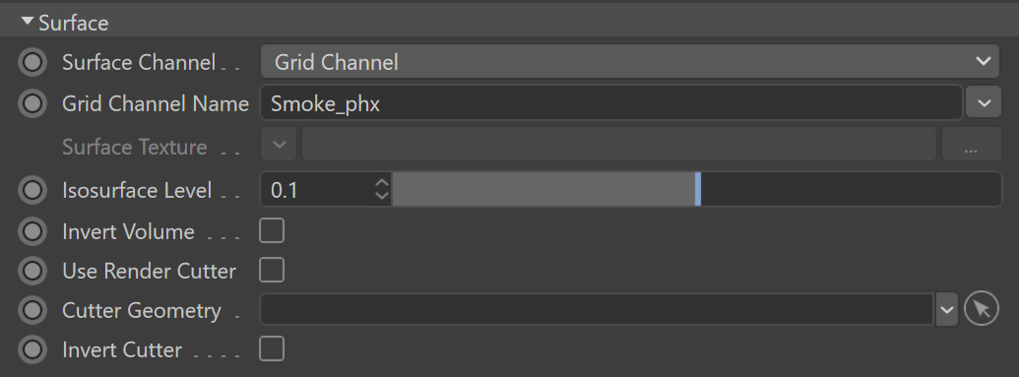Click keyframe circle beside Invert Cutter
The height and width of the screenshot is (377, 1019).
coord(32,349)
